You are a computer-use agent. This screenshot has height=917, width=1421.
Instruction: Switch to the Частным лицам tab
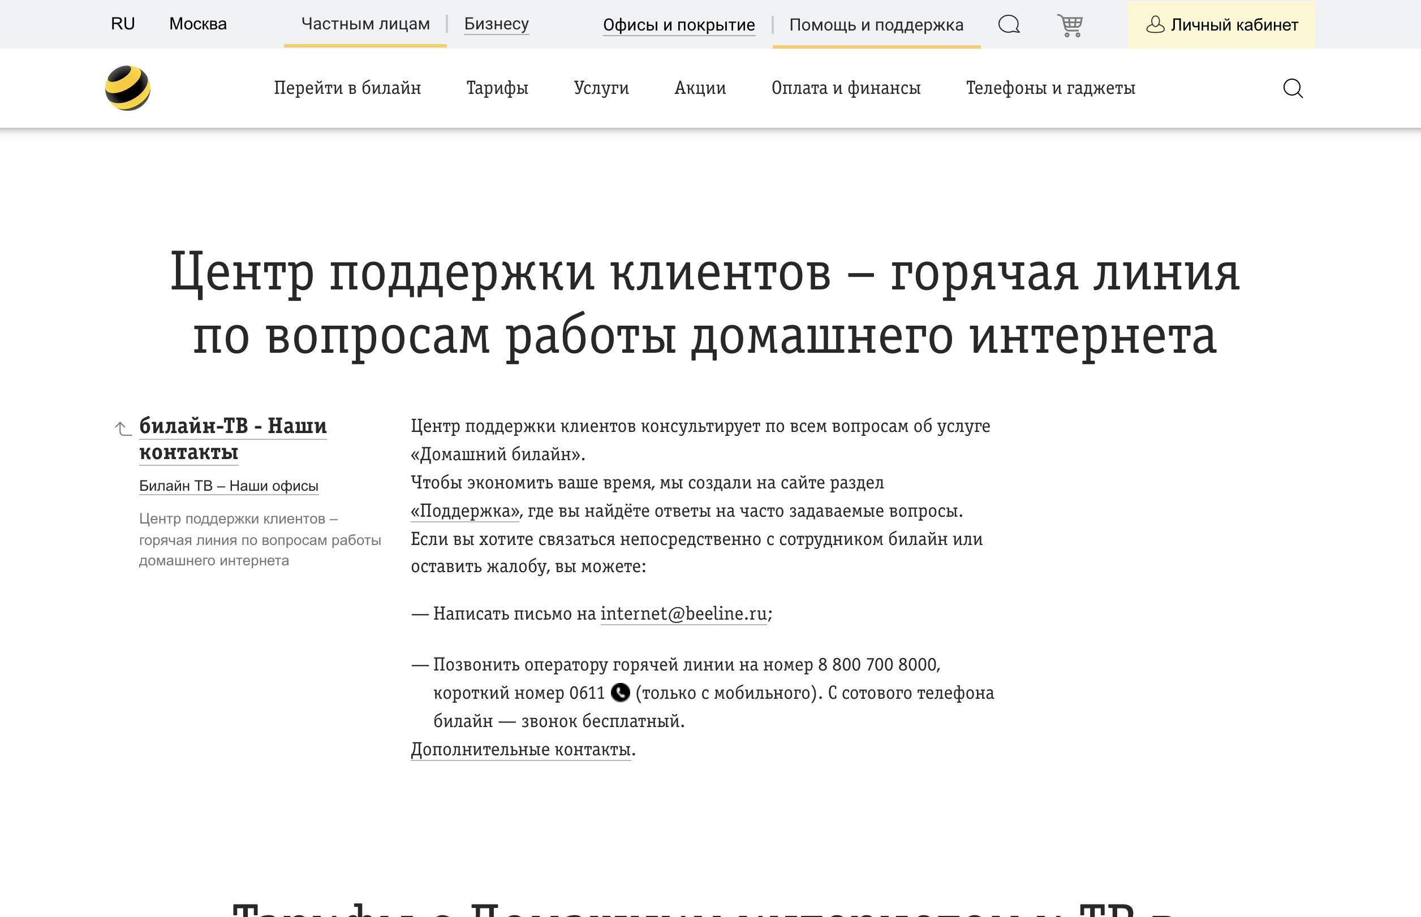point(366,24)
